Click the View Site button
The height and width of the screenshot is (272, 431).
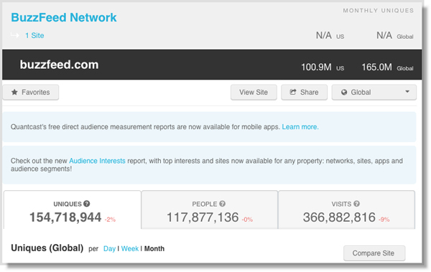[x=254, y=93]
